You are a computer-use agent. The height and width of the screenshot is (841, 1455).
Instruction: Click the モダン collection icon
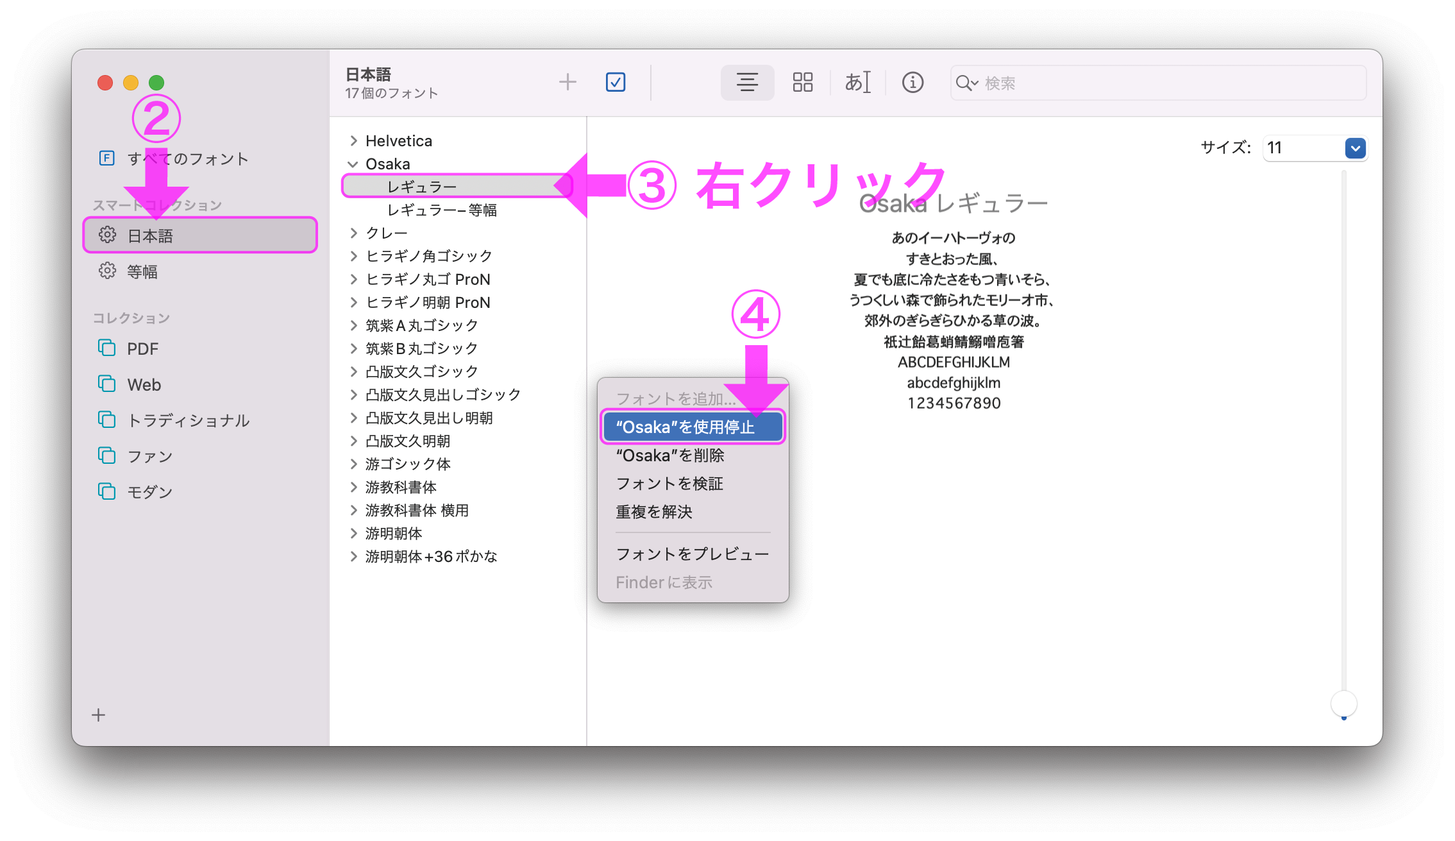[x=106, y=491]
